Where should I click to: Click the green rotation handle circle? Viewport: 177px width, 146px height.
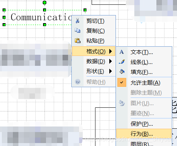click(45, 3)
